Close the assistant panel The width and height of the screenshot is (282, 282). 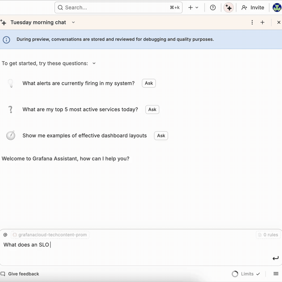click(x=279, y=22)
